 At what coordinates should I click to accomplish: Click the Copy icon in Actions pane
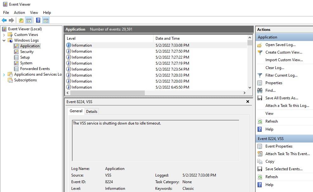coord(260,161)
